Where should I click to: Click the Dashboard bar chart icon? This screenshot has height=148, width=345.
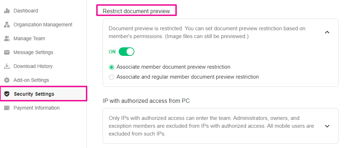tap(6, 11)
